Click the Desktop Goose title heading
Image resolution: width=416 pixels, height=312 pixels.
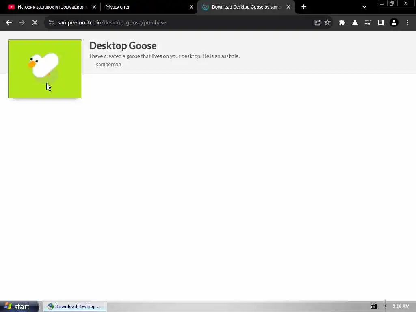(x=123, y=45)
